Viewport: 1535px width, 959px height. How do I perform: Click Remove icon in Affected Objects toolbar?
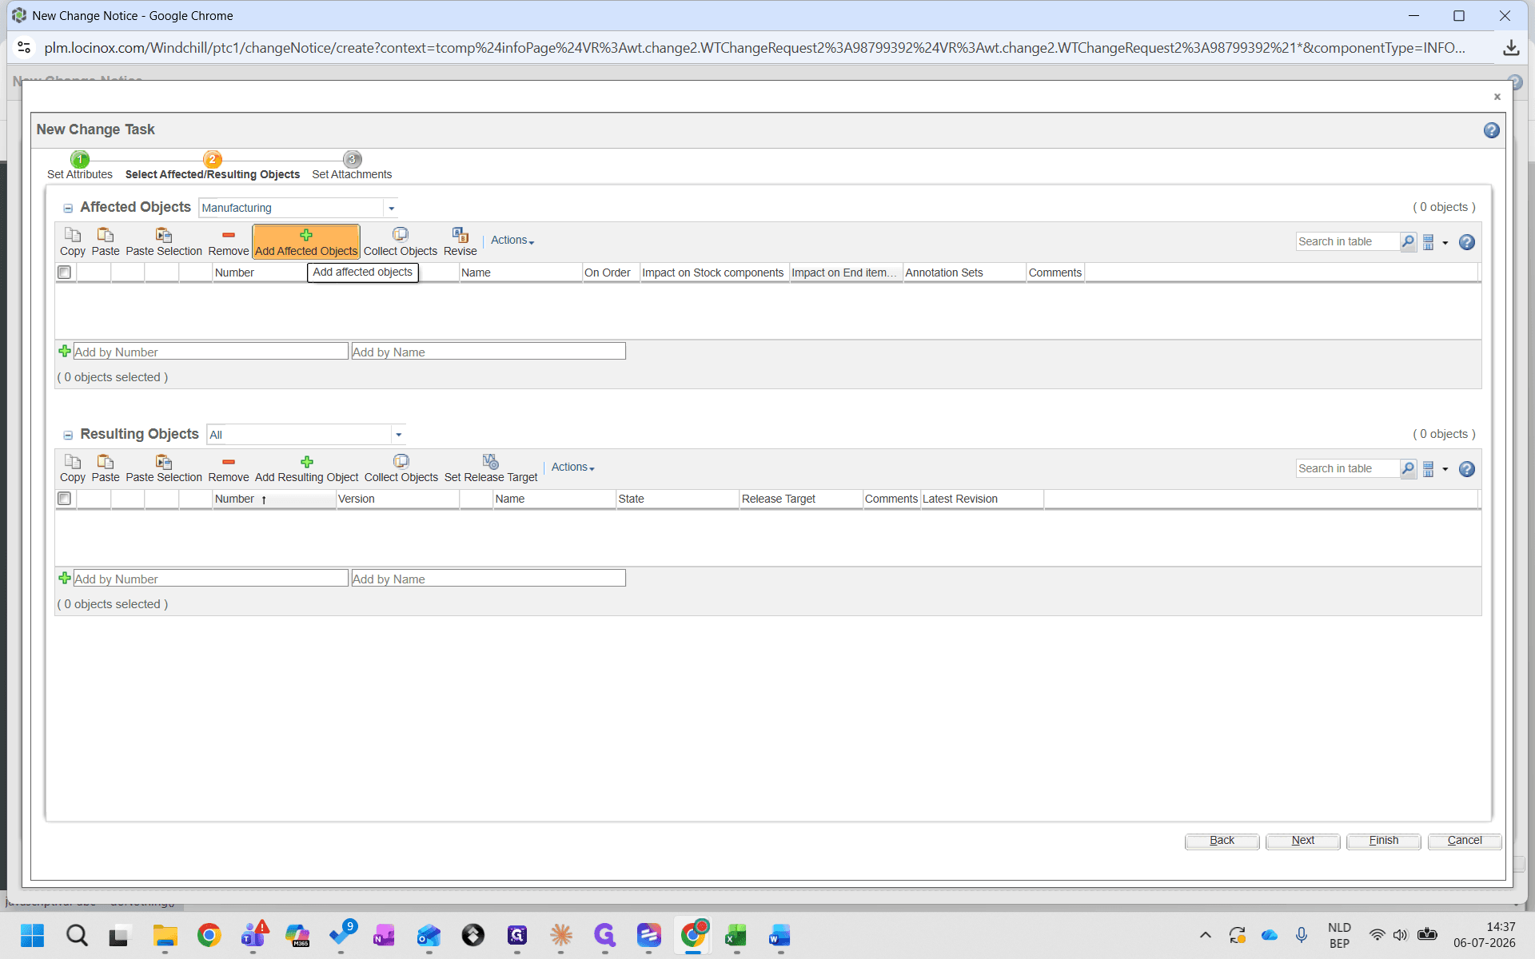coord(228,235)
